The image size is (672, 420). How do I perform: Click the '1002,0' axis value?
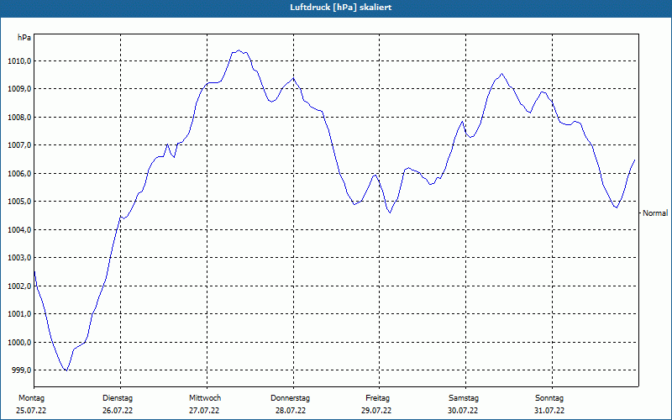(19, 286)
